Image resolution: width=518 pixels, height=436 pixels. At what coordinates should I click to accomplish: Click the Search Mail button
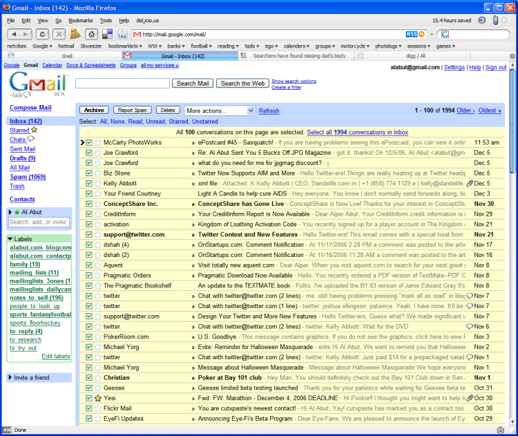[193, 84]
